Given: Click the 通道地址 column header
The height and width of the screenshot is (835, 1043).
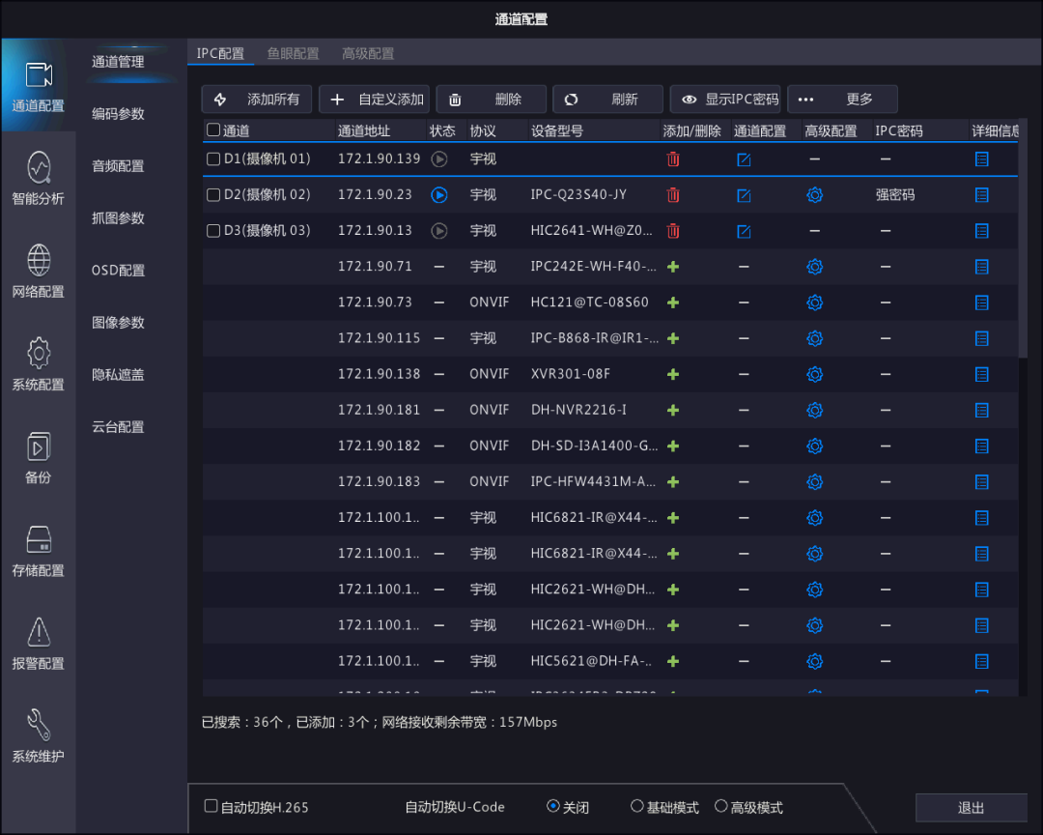Looking at the screenshot, I should click(x=364, y=130).
